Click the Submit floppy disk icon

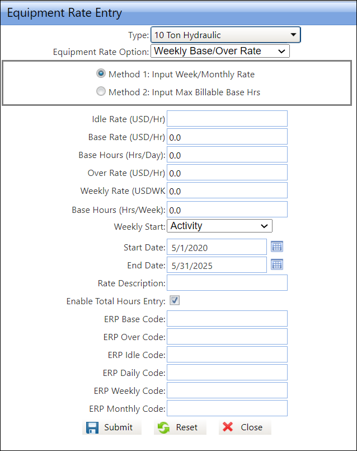point(92,427)
